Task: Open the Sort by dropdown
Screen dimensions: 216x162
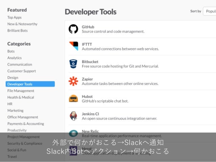Action: pos(210,11)
